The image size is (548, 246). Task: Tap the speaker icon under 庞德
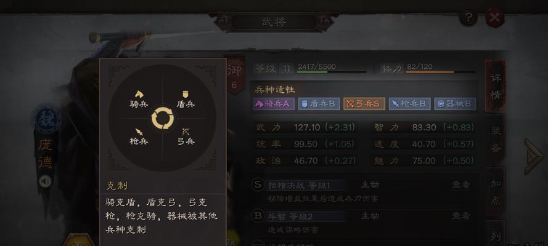45,181
